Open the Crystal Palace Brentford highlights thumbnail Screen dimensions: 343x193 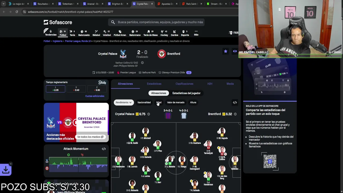(x=76, y=123)
